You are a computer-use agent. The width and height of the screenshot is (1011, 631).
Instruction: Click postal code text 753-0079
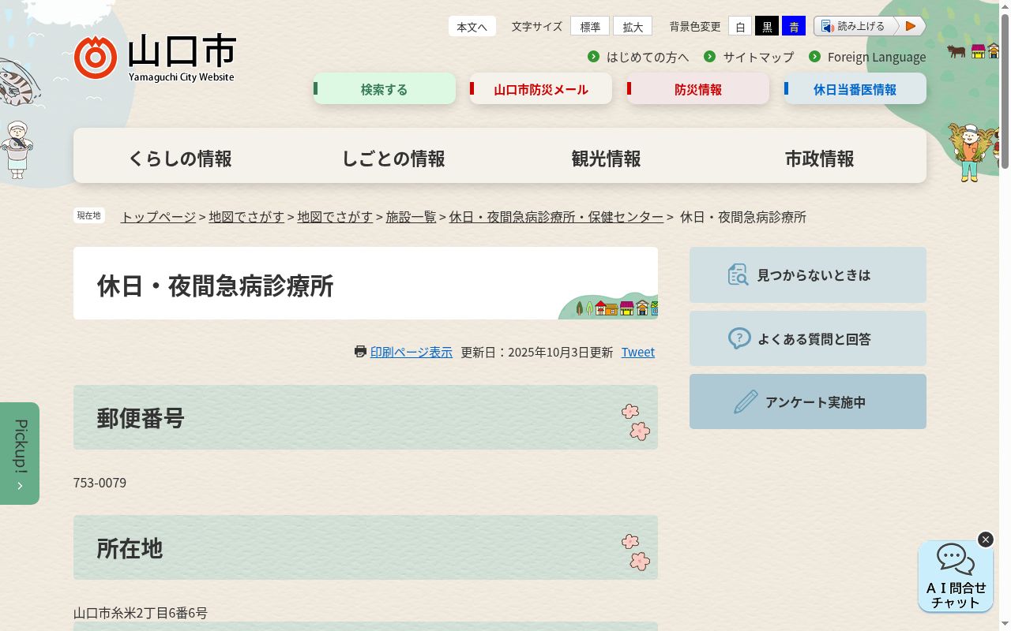tap(100, 483)
